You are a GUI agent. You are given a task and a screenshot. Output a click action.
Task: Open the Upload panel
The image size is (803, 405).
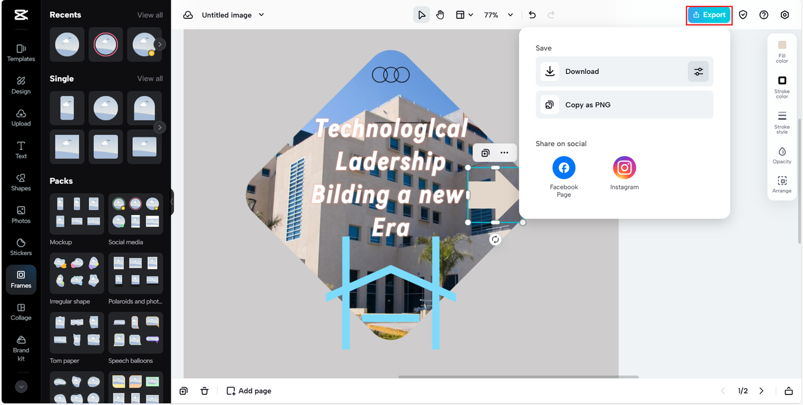[21, 118]
